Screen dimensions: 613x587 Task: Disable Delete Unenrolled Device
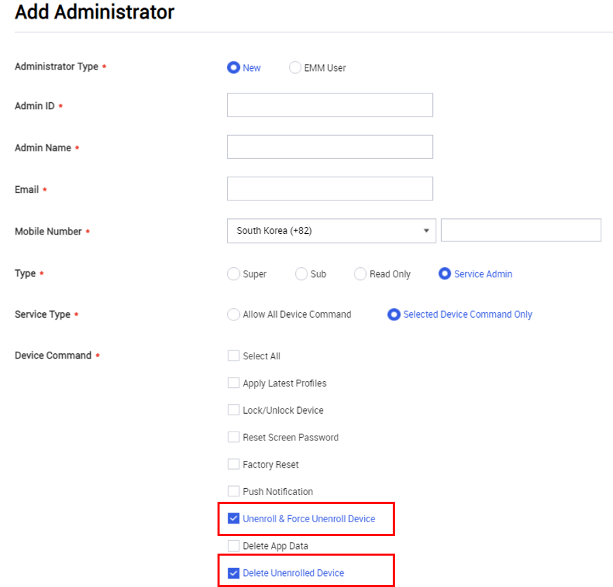(233, 573)
